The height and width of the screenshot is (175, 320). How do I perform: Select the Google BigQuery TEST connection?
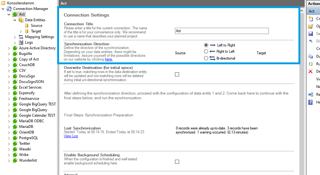[37, 104]
